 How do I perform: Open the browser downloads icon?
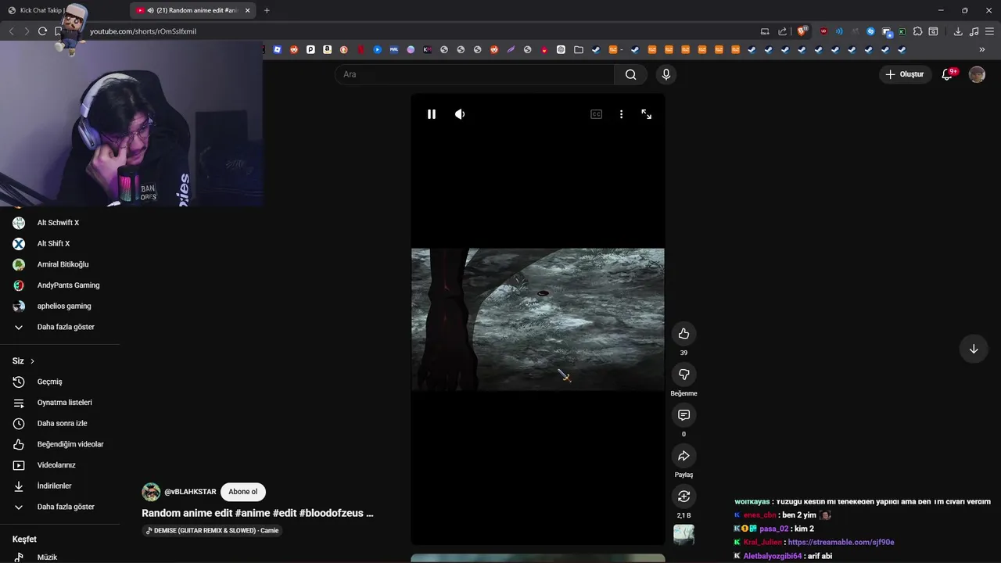pyautogui.click(x=958, y=31)
